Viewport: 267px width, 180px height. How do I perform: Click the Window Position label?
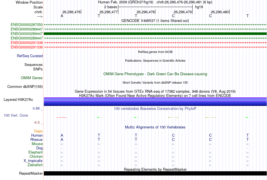click(x=29, y=2)
